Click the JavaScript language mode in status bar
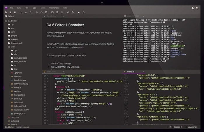Screen dimensions: 204x132 [x=192, y=127]
